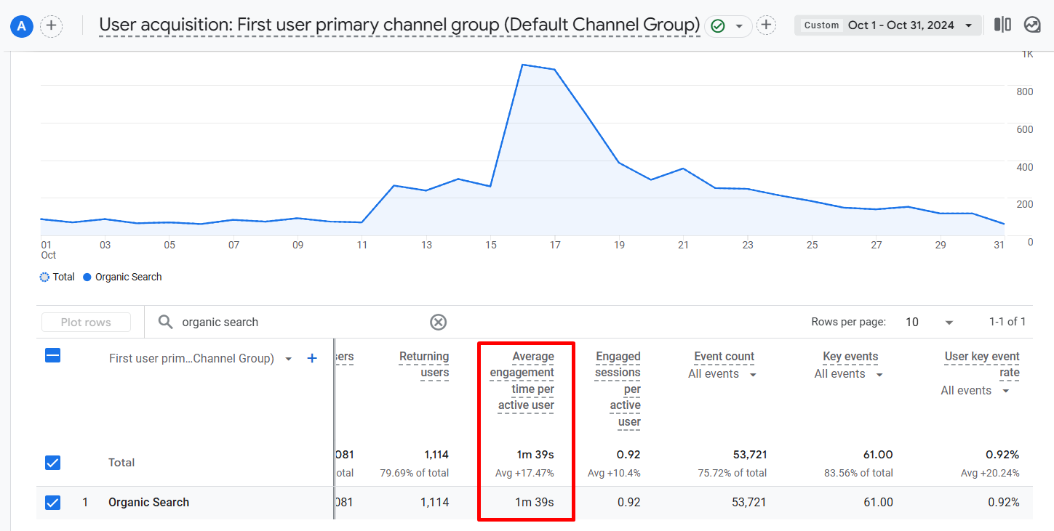Uncheck the Organic Search row checkbox
Image resolution: width=1054 pixels, height=531 pixels.
[x=52, y=503]
